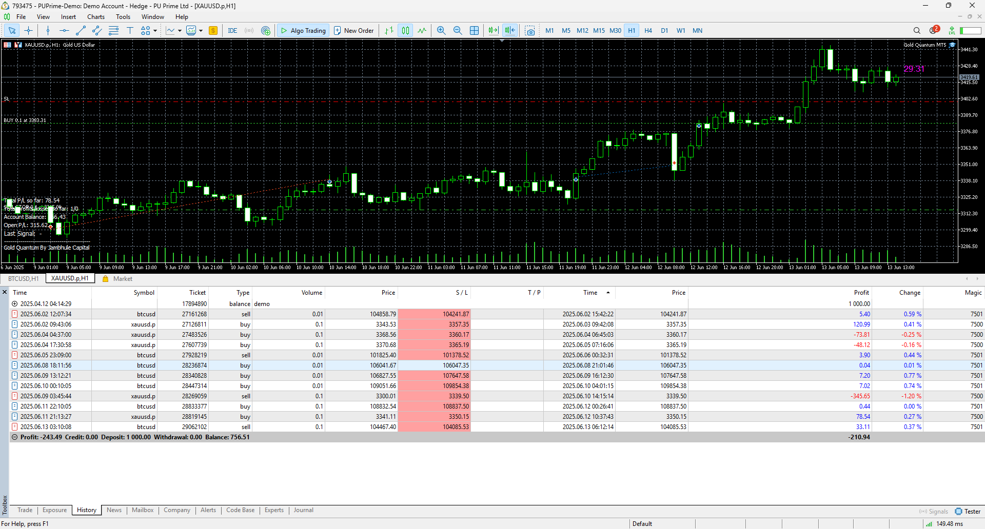Open the chart templates icon
This screenshot has width=985, height=529.
click(191, 31)
